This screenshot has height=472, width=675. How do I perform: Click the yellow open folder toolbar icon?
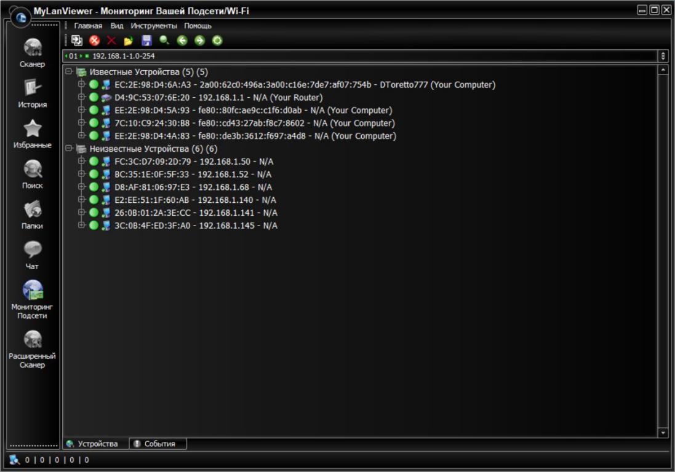click(129, 41)
